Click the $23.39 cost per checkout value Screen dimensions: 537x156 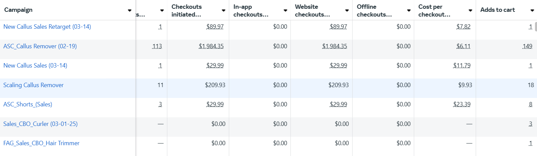tap(462, 104)
